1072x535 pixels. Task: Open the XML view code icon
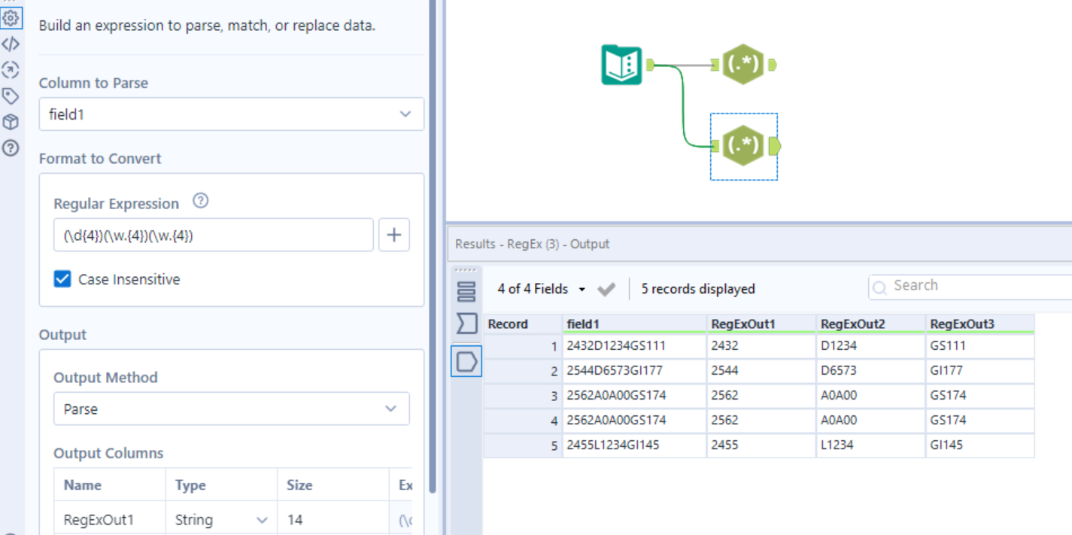click(x=11, y=44)
